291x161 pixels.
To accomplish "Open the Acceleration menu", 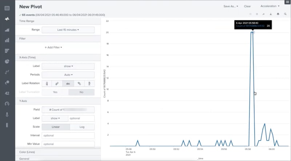I will point(270,6).
